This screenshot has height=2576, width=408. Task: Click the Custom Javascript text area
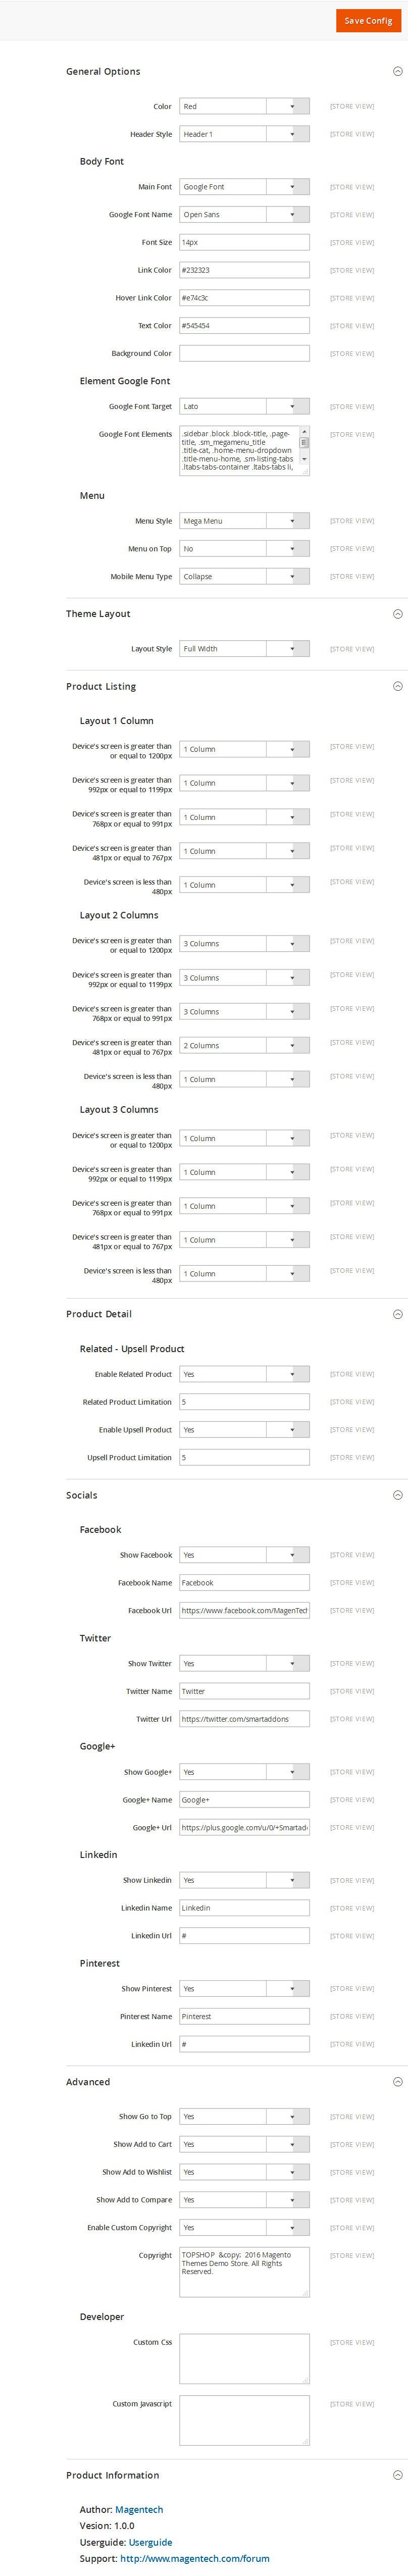pyautogui.click(x=244, y=2420)
